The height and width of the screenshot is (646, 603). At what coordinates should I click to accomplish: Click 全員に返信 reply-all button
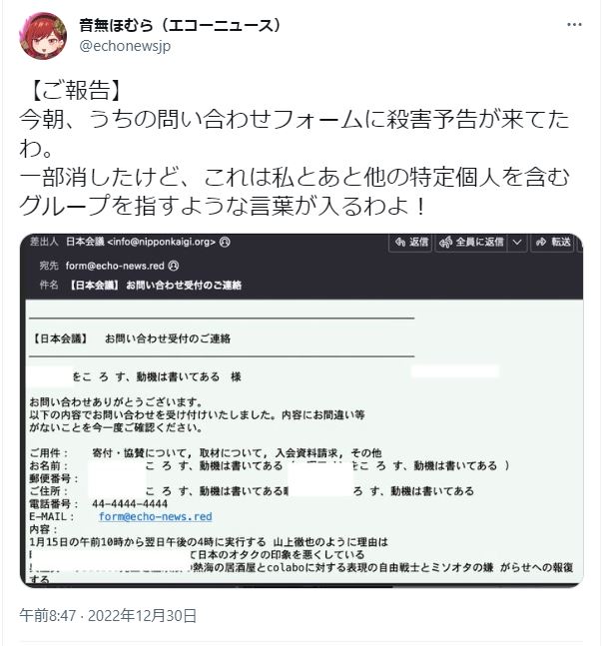(x=471, y=242)
